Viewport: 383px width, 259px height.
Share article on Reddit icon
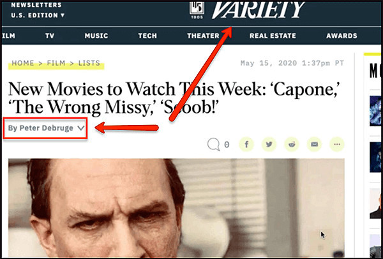pos(292,145)
